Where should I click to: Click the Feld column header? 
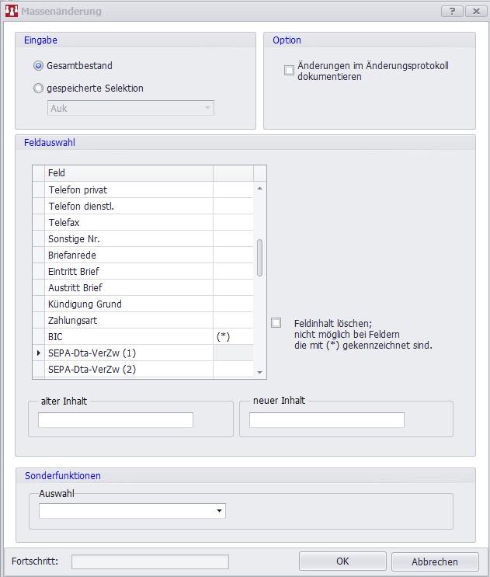(x=129, y=172)
